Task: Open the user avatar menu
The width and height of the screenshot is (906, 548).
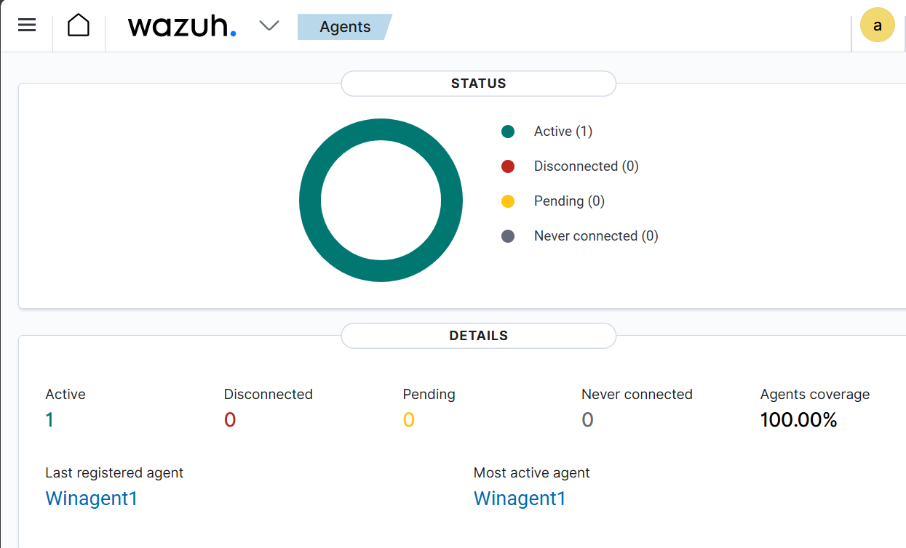Action: (x=877, y=25)
